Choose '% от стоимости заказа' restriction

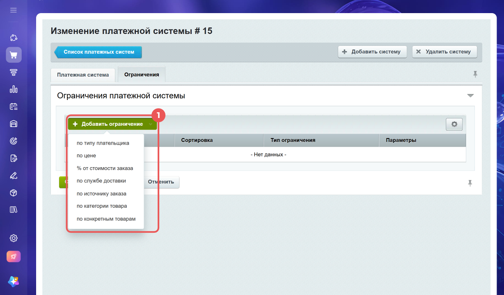(105, 168)
